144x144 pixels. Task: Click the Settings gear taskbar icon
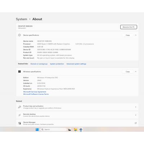(x=81, y=130)
